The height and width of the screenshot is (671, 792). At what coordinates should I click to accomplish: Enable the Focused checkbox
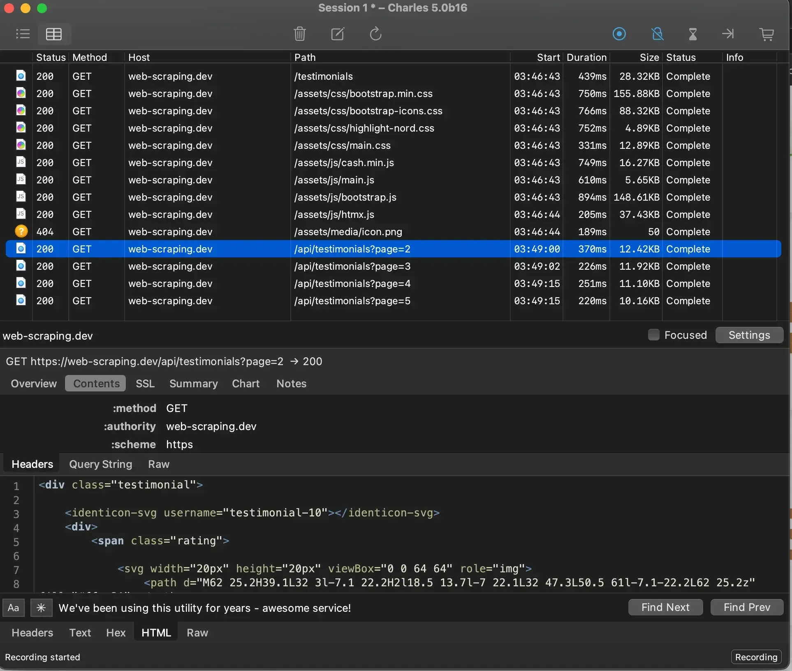point(653,335)
